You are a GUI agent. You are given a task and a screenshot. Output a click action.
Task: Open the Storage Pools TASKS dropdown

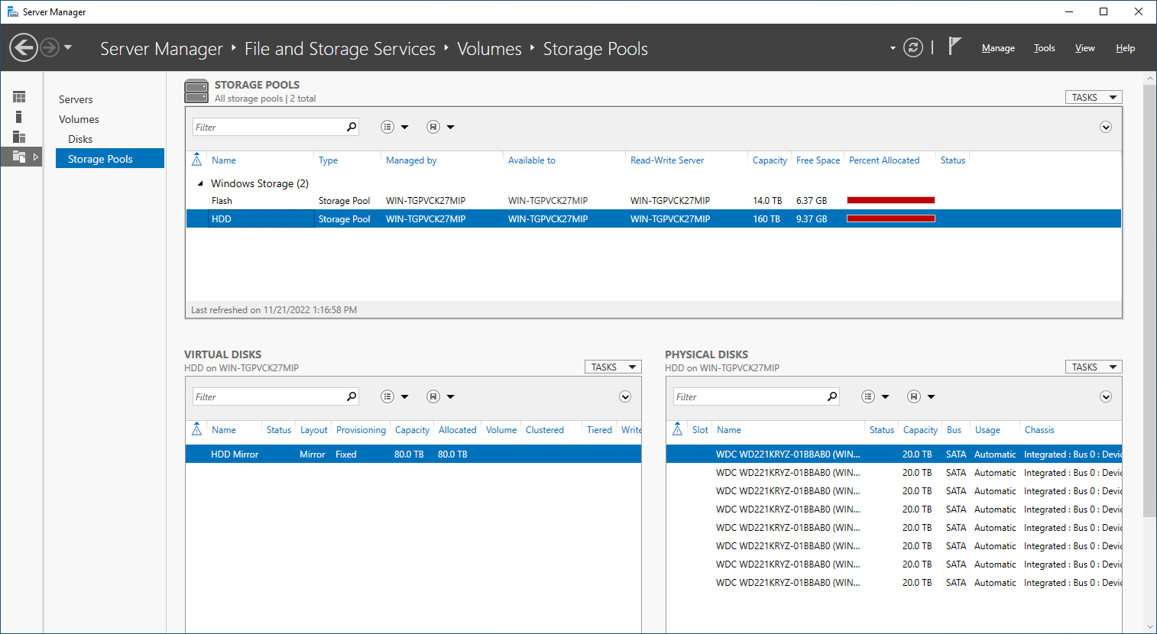pyautogui.click(x=1094, y=97)
